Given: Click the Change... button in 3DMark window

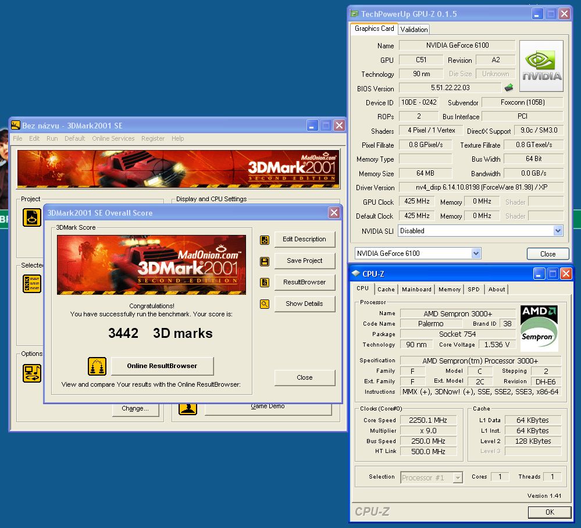Looking at the screenshot, I should pos(136,409).
